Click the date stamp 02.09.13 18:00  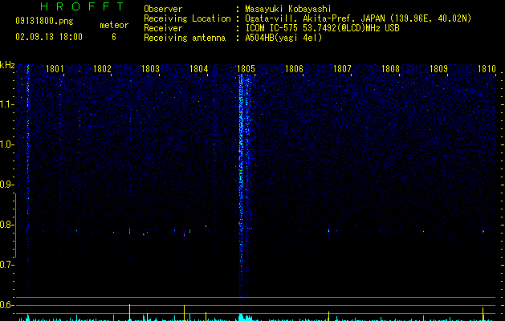pos(49,37)
